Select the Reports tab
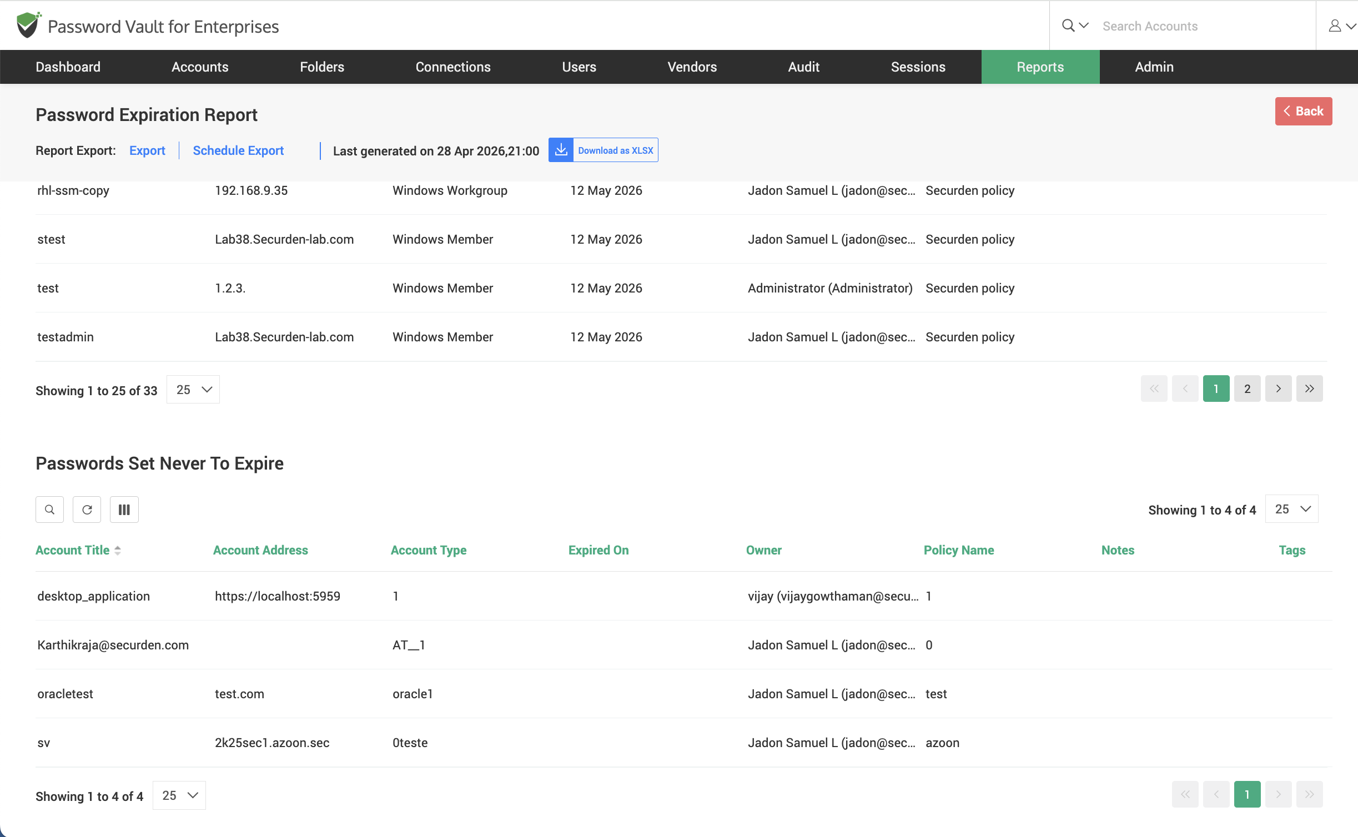 [1040, 67]
